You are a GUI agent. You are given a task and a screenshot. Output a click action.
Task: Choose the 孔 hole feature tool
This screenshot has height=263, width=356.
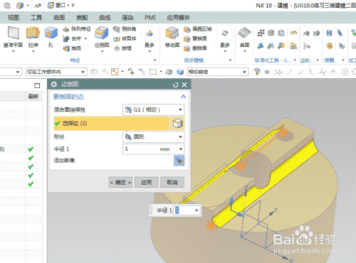[x=51, y=37]
